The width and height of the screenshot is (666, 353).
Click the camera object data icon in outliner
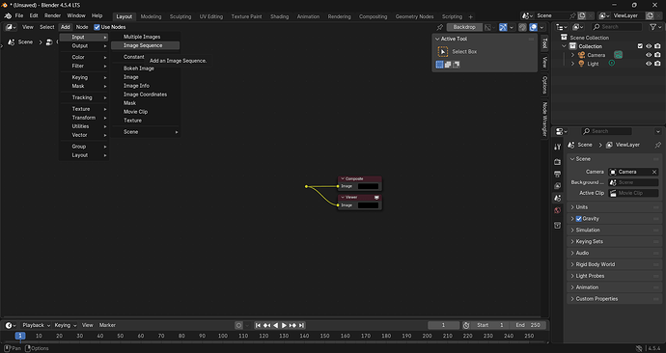coord(618,55)
